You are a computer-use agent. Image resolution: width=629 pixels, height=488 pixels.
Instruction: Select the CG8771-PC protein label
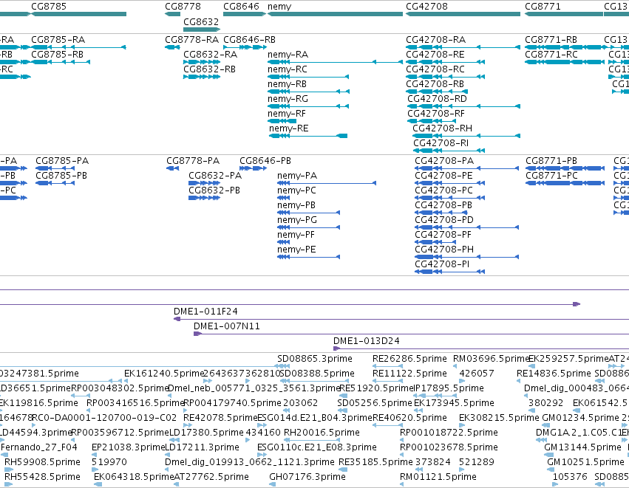pyautogui.click(x=551, y=176)
